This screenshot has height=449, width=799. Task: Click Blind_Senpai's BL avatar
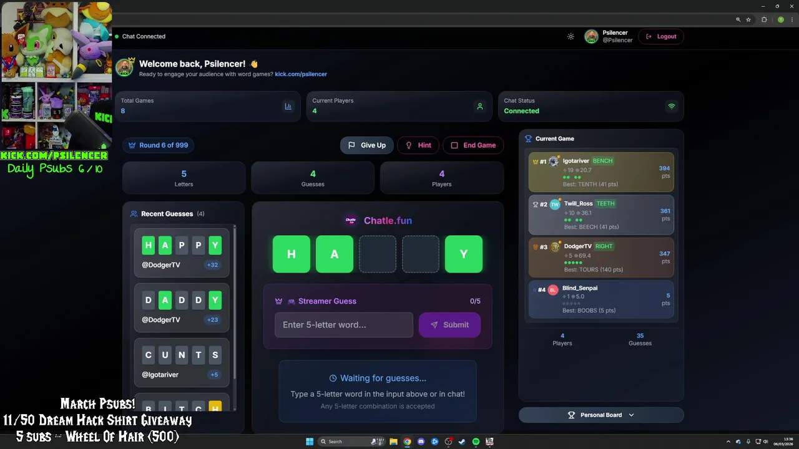click(553, 290)
